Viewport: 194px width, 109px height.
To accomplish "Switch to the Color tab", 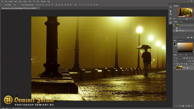I will point(175,41).
